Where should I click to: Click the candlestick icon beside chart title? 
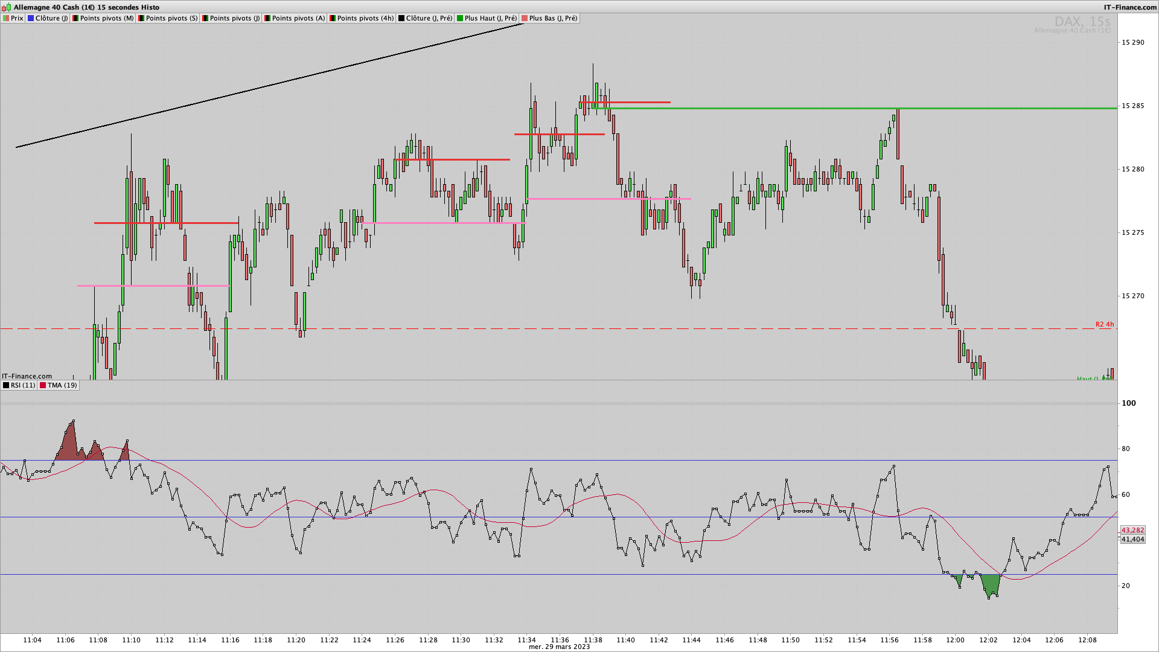coord(7,7)
